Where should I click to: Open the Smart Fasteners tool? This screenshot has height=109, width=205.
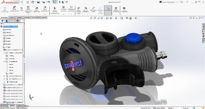point(36,10)
